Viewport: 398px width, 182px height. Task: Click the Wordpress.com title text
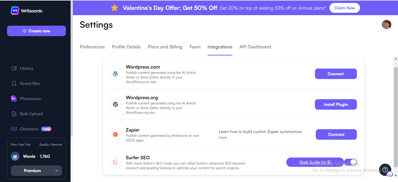pyautogui.click(x=143, y=67)
